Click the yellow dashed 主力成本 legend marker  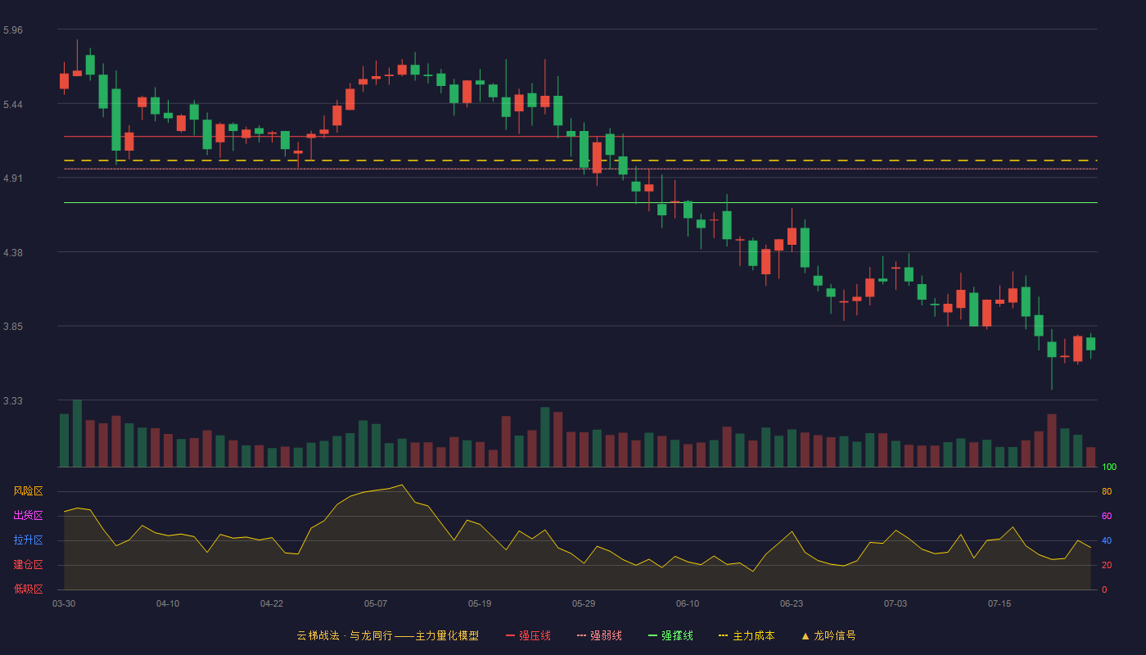tap(723, 635)
